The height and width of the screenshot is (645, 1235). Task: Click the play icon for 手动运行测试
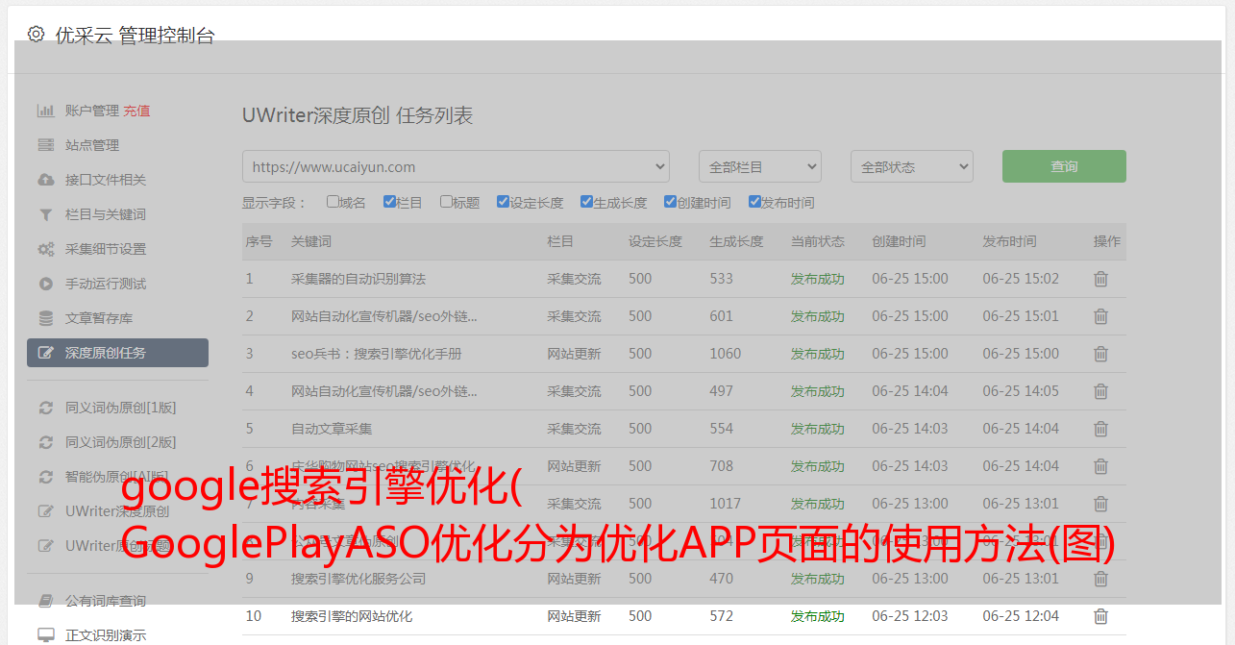click(x=45, y=284)
